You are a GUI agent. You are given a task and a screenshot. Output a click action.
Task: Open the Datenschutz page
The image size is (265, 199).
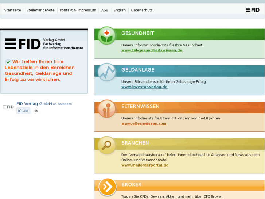click(x=142, y=10)
